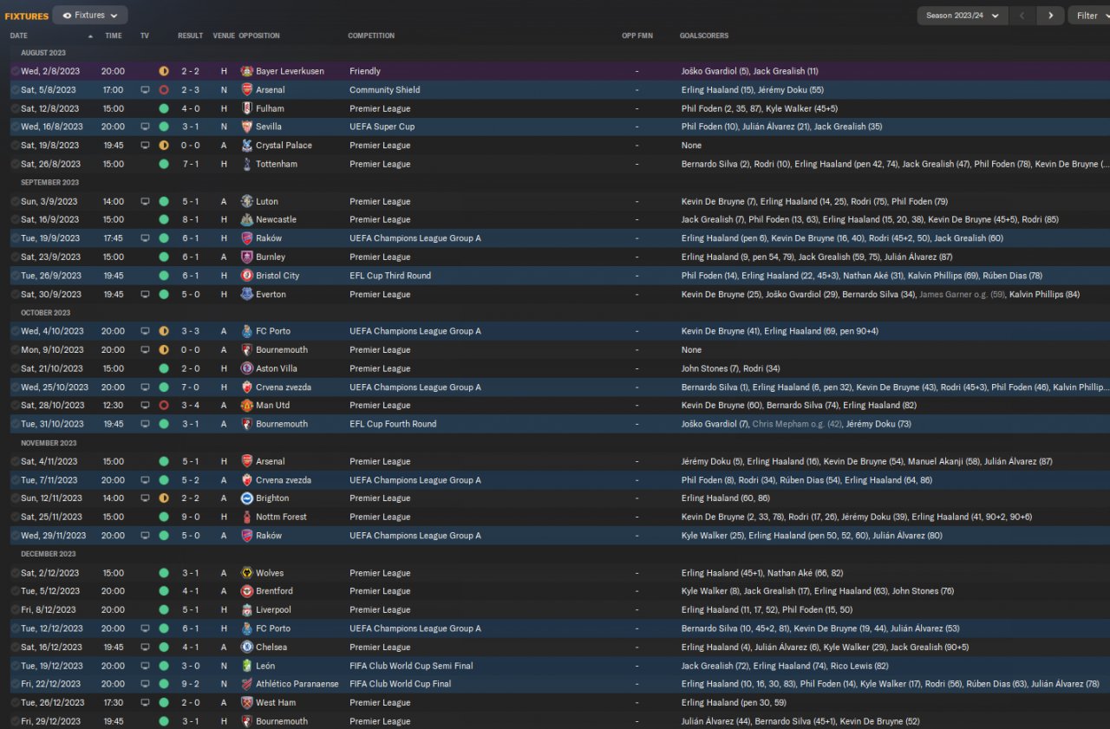Click the Aston Villa club badge
The width and height of the screenshot is (1110, 729).
(x=247, y=368)
